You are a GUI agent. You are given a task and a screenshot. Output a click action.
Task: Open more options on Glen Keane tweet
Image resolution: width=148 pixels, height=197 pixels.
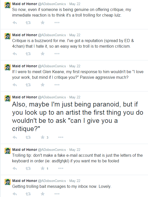[57, 85]
